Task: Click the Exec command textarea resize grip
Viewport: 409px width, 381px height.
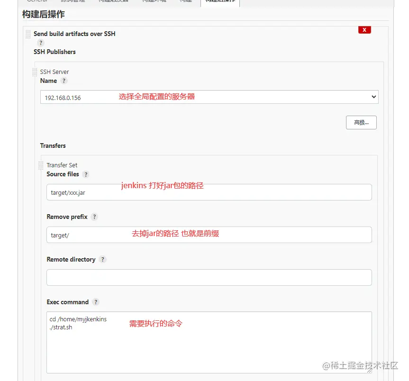Action: coord(369,370)
